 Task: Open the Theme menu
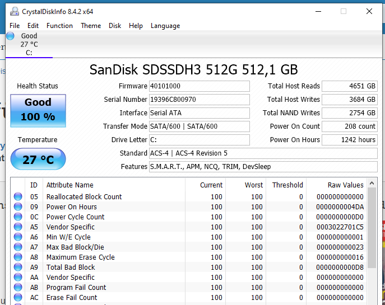point(91,26)
